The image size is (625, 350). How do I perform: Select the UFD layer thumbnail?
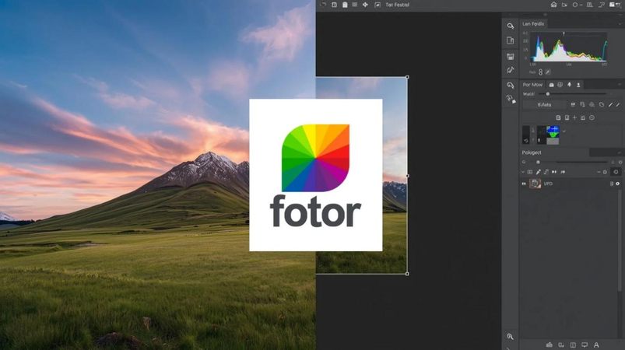[535, 184]
